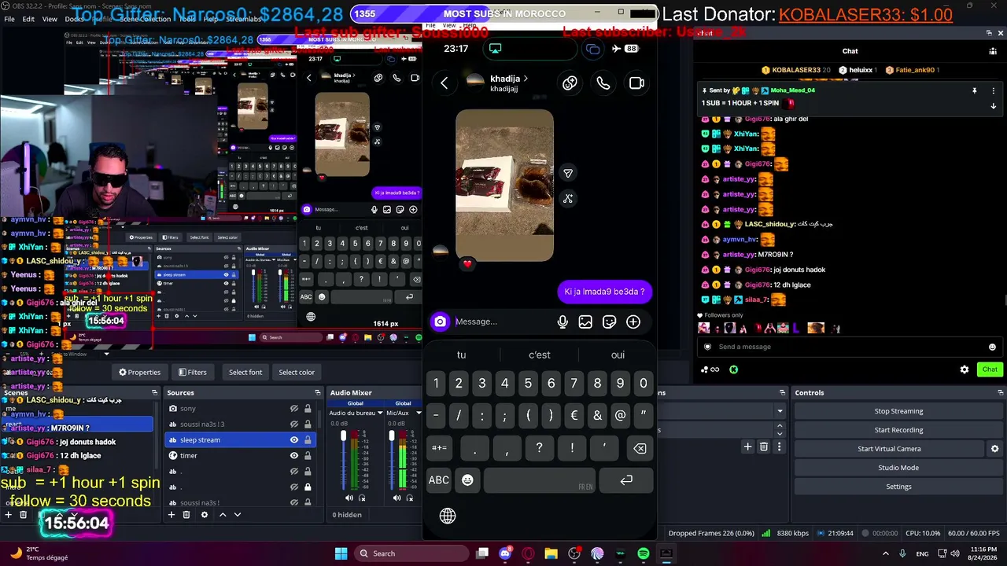Open the emoji picker in chat input
This screenshot has height=566, width=1007.
992,347
